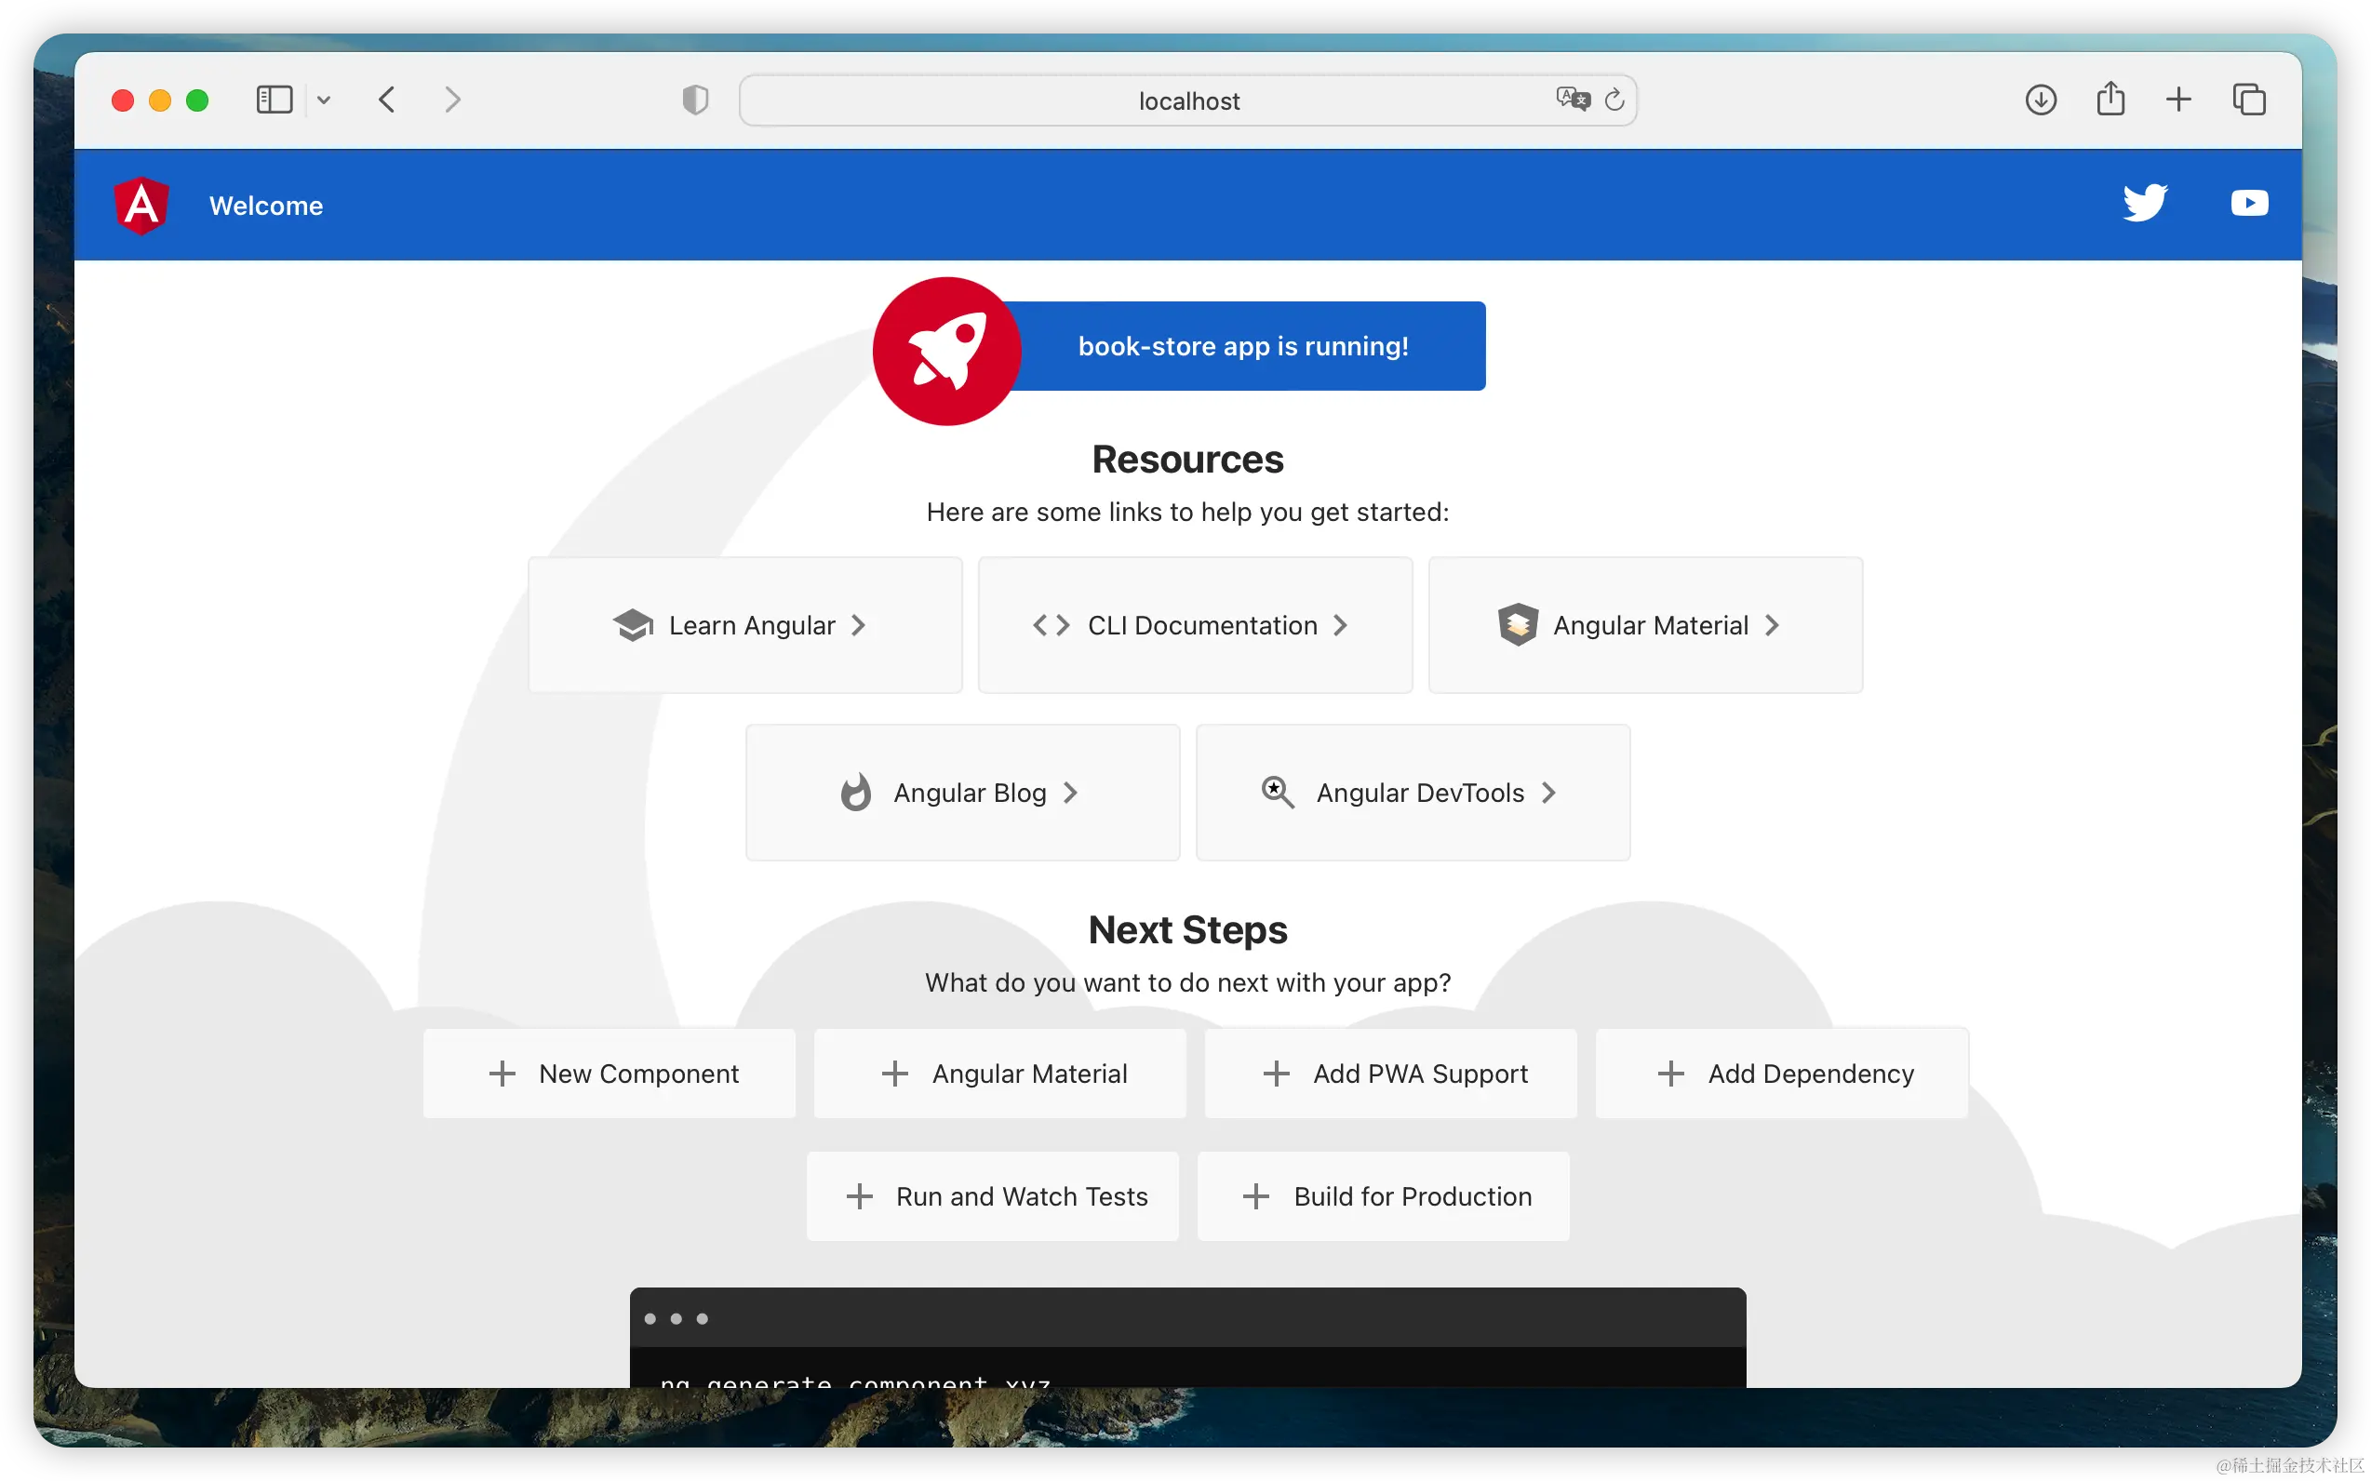2371x1481 pixels.
Task: Select the New Component option
Action: coord(609,1074)
